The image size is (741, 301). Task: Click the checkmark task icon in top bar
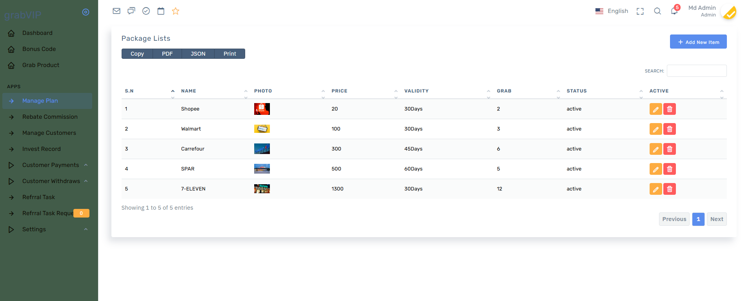[x=146, y=11]
